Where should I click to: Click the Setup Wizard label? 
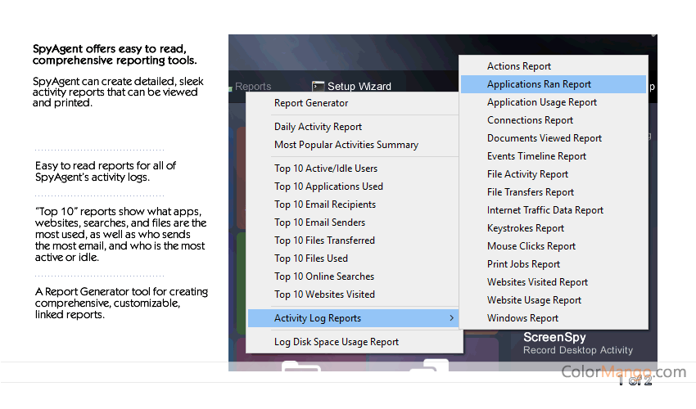pos(359,86)
